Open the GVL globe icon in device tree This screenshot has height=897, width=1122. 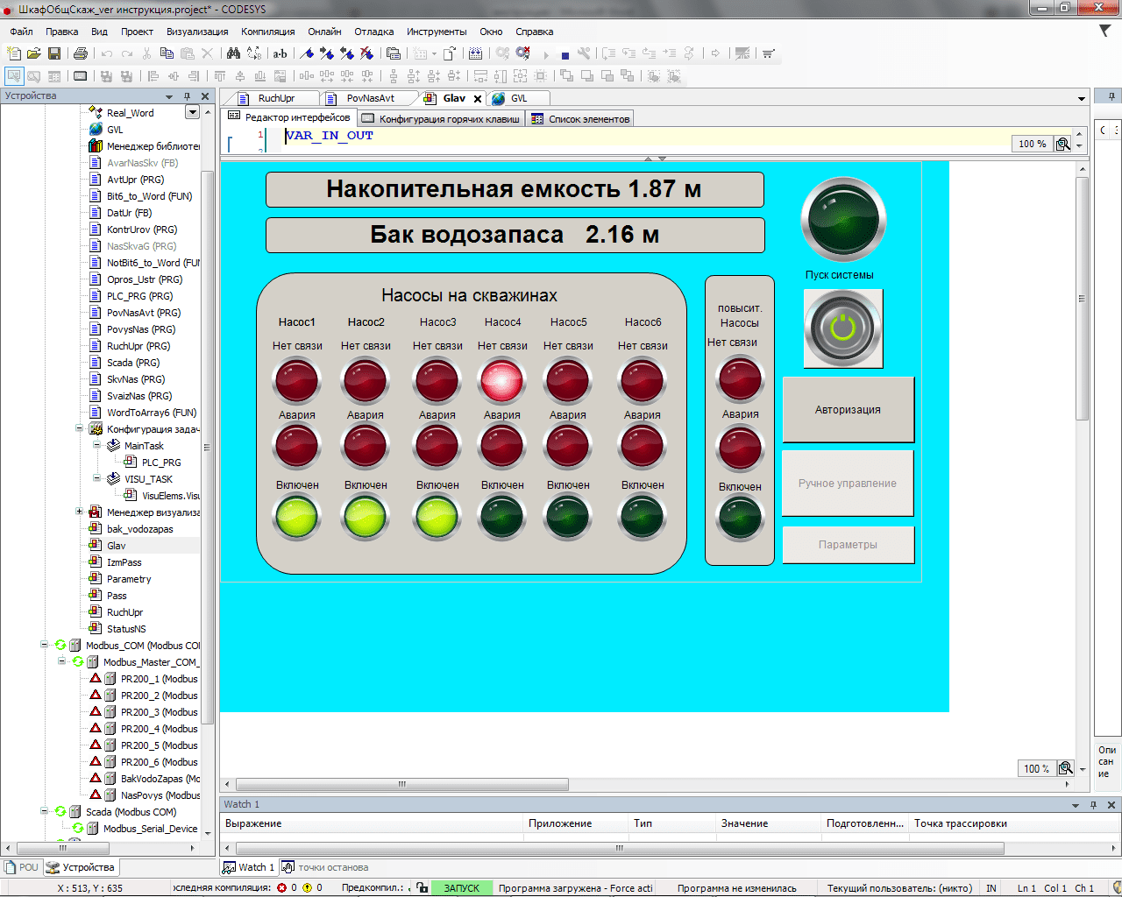coord(96,130)
